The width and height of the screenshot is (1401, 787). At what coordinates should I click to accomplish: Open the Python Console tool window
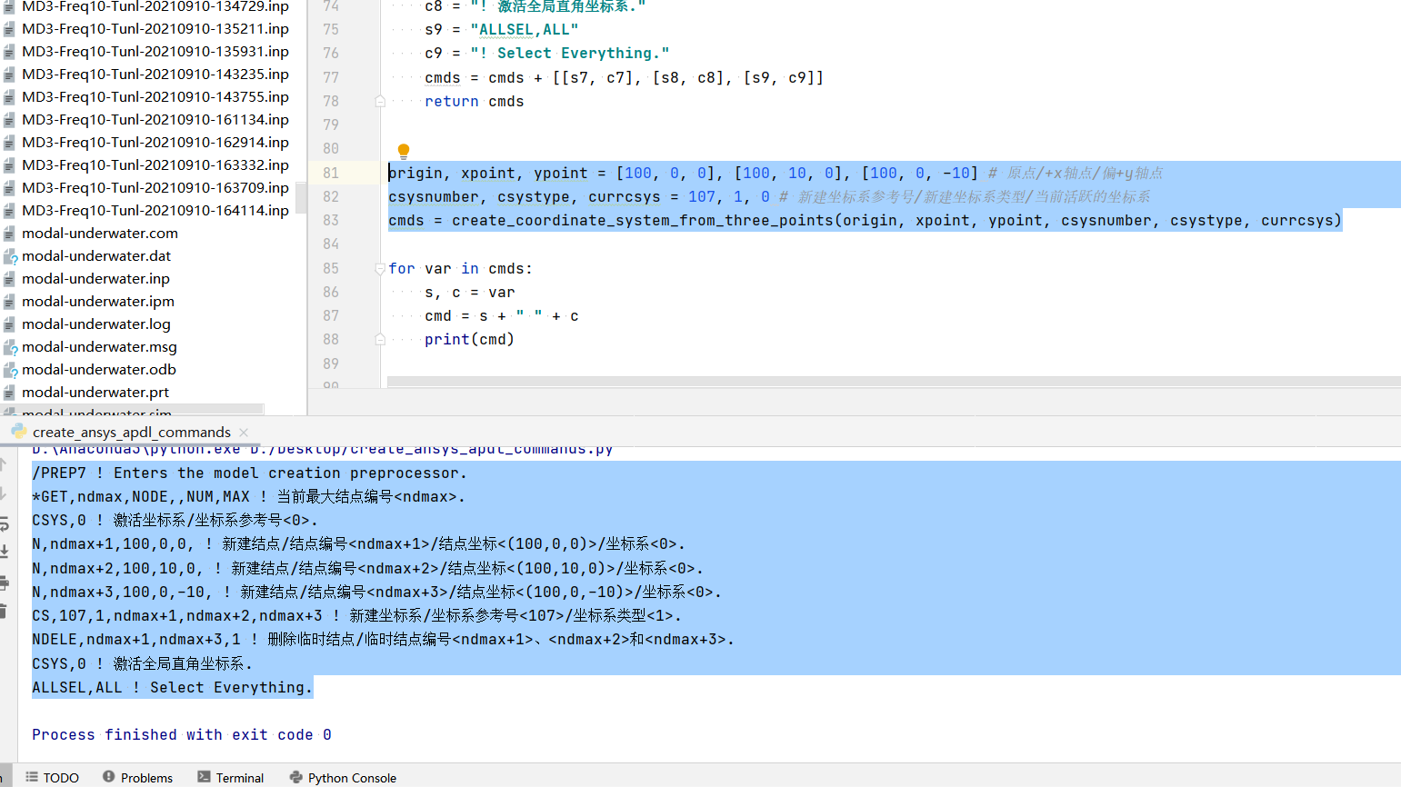344,778
